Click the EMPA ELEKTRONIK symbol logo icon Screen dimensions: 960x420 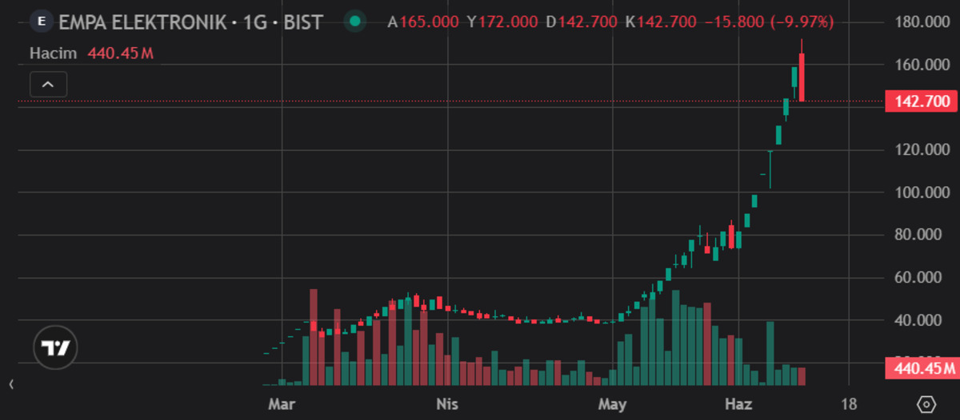coord(42,22)
